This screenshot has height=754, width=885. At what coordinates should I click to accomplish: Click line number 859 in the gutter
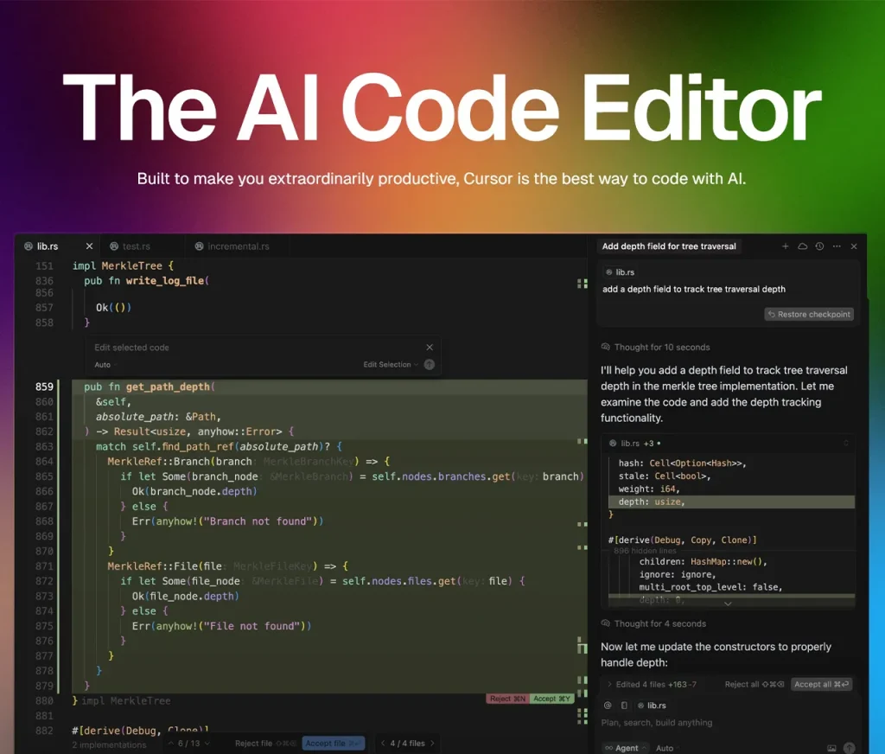tap(44, 387)
